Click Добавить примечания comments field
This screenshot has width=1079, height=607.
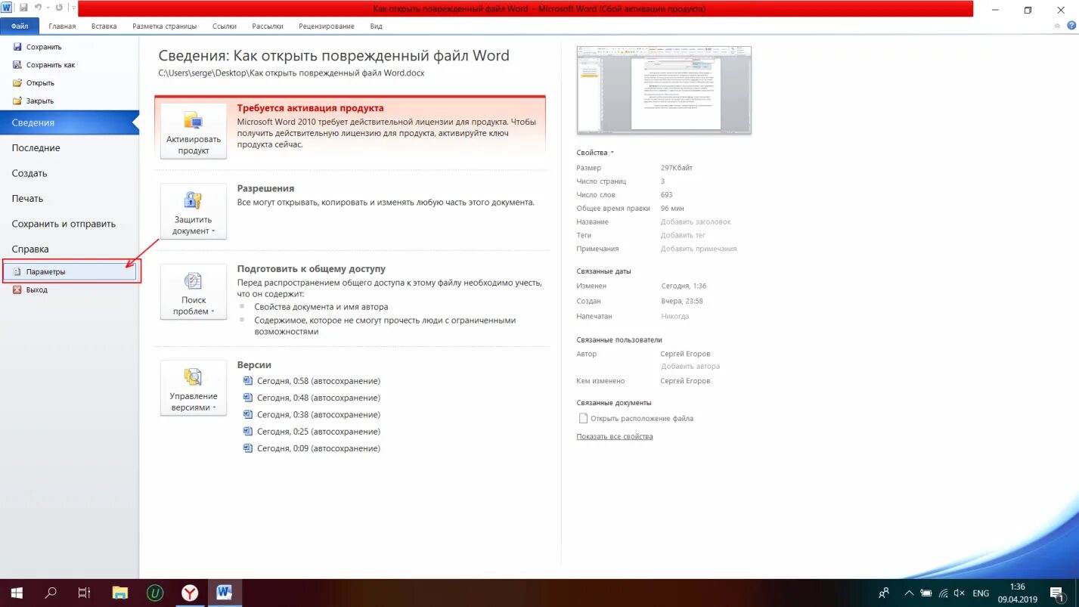(x=699, y=249)
